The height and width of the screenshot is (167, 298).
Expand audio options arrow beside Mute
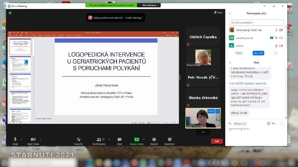click(x=21, y=139)
